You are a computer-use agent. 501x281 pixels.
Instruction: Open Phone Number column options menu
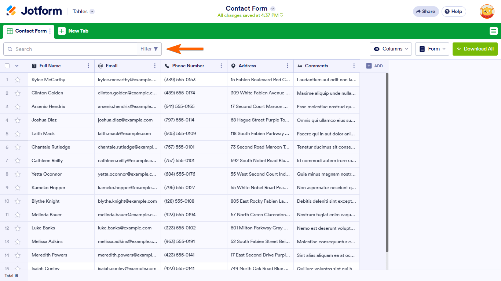[221, 66]
